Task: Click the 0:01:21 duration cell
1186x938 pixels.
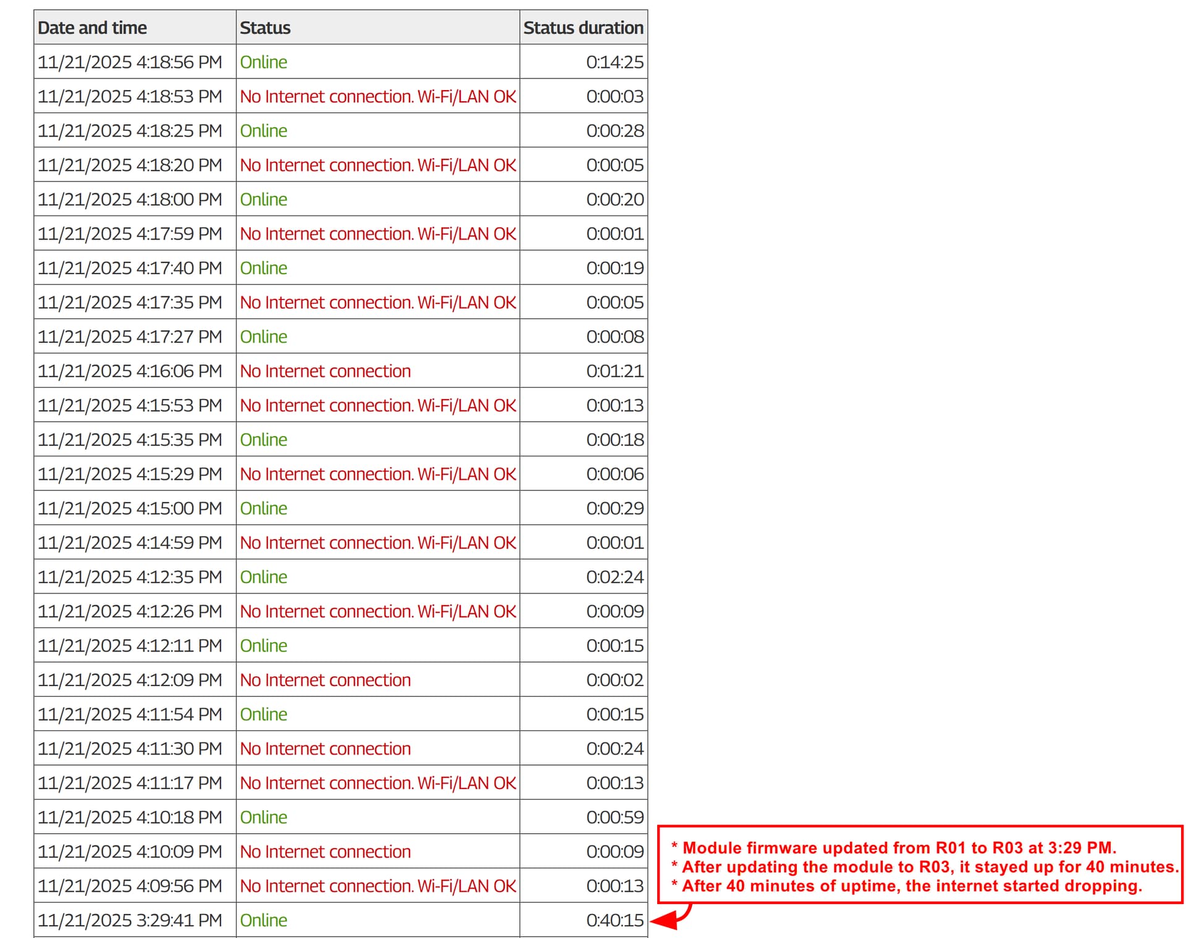Action: (x=614, y=371)
